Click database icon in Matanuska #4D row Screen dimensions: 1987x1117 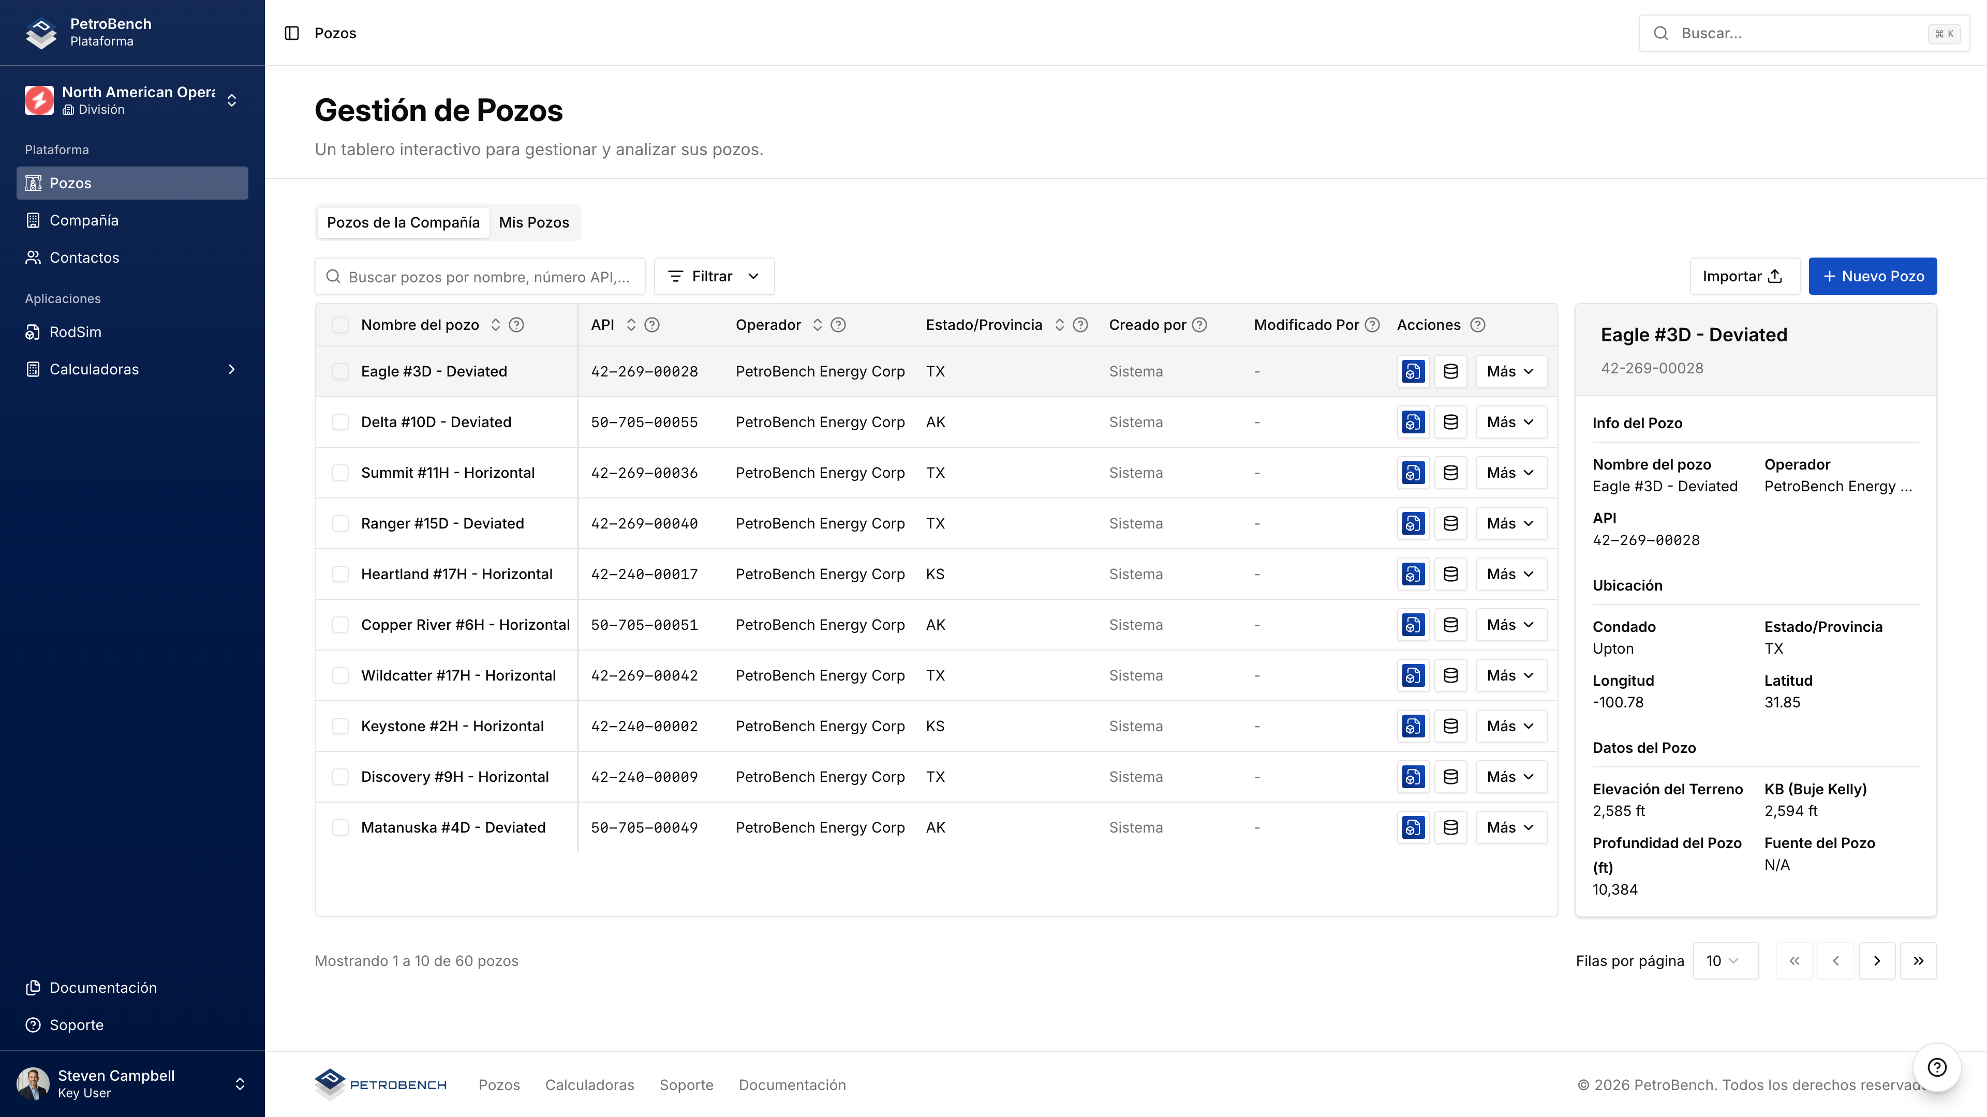[1450, 827]
